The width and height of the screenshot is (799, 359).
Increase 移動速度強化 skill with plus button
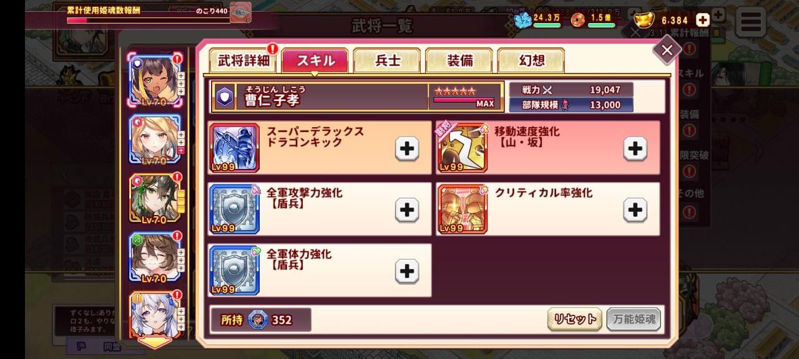[x=635, y=148]
